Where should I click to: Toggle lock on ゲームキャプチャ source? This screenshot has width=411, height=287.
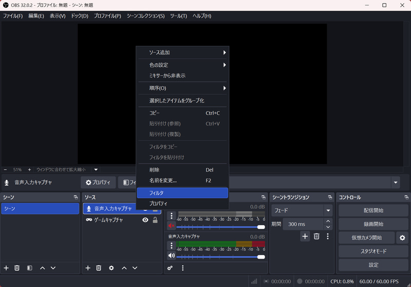tap(155, 220)
